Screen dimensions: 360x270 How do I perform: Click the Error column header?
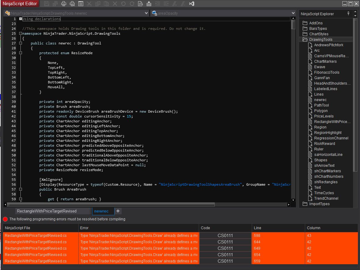pyautogui.click(x=139, y=228)
